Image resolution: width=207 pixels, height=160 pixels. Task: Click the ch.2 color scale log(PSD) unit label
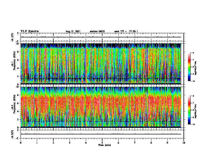(x=196, y=111)
